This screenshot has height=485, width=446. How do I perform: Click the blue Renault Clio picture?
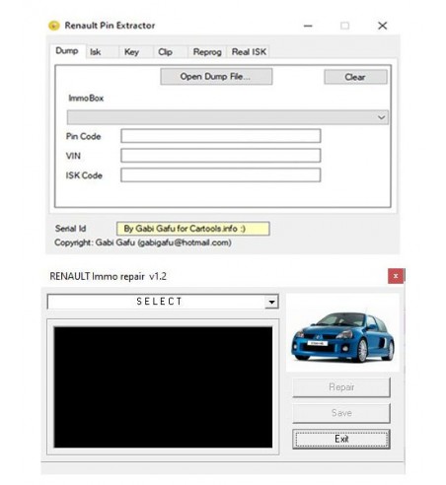(x=342, y=333)
